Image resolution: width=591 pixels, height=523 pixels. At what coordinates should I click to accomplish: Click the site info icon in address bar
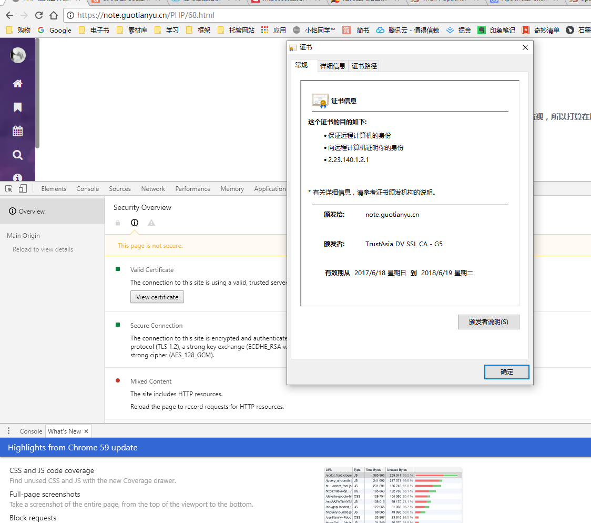coord(70,15)
